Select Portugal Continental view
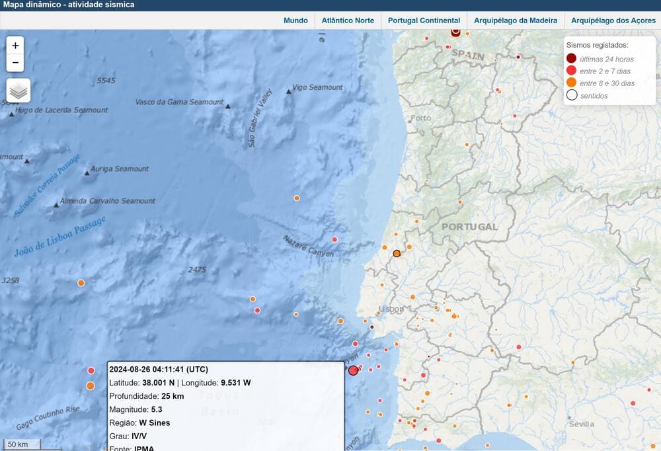 click(x=424, y=20)
